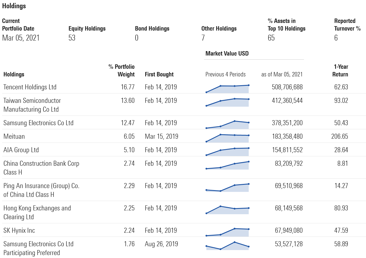Image resolution: width=366 pixels, height=258 pixels.
Task: Select Ping An Insurance (Group) Co. holding
Action: click(x=41, y=190)
